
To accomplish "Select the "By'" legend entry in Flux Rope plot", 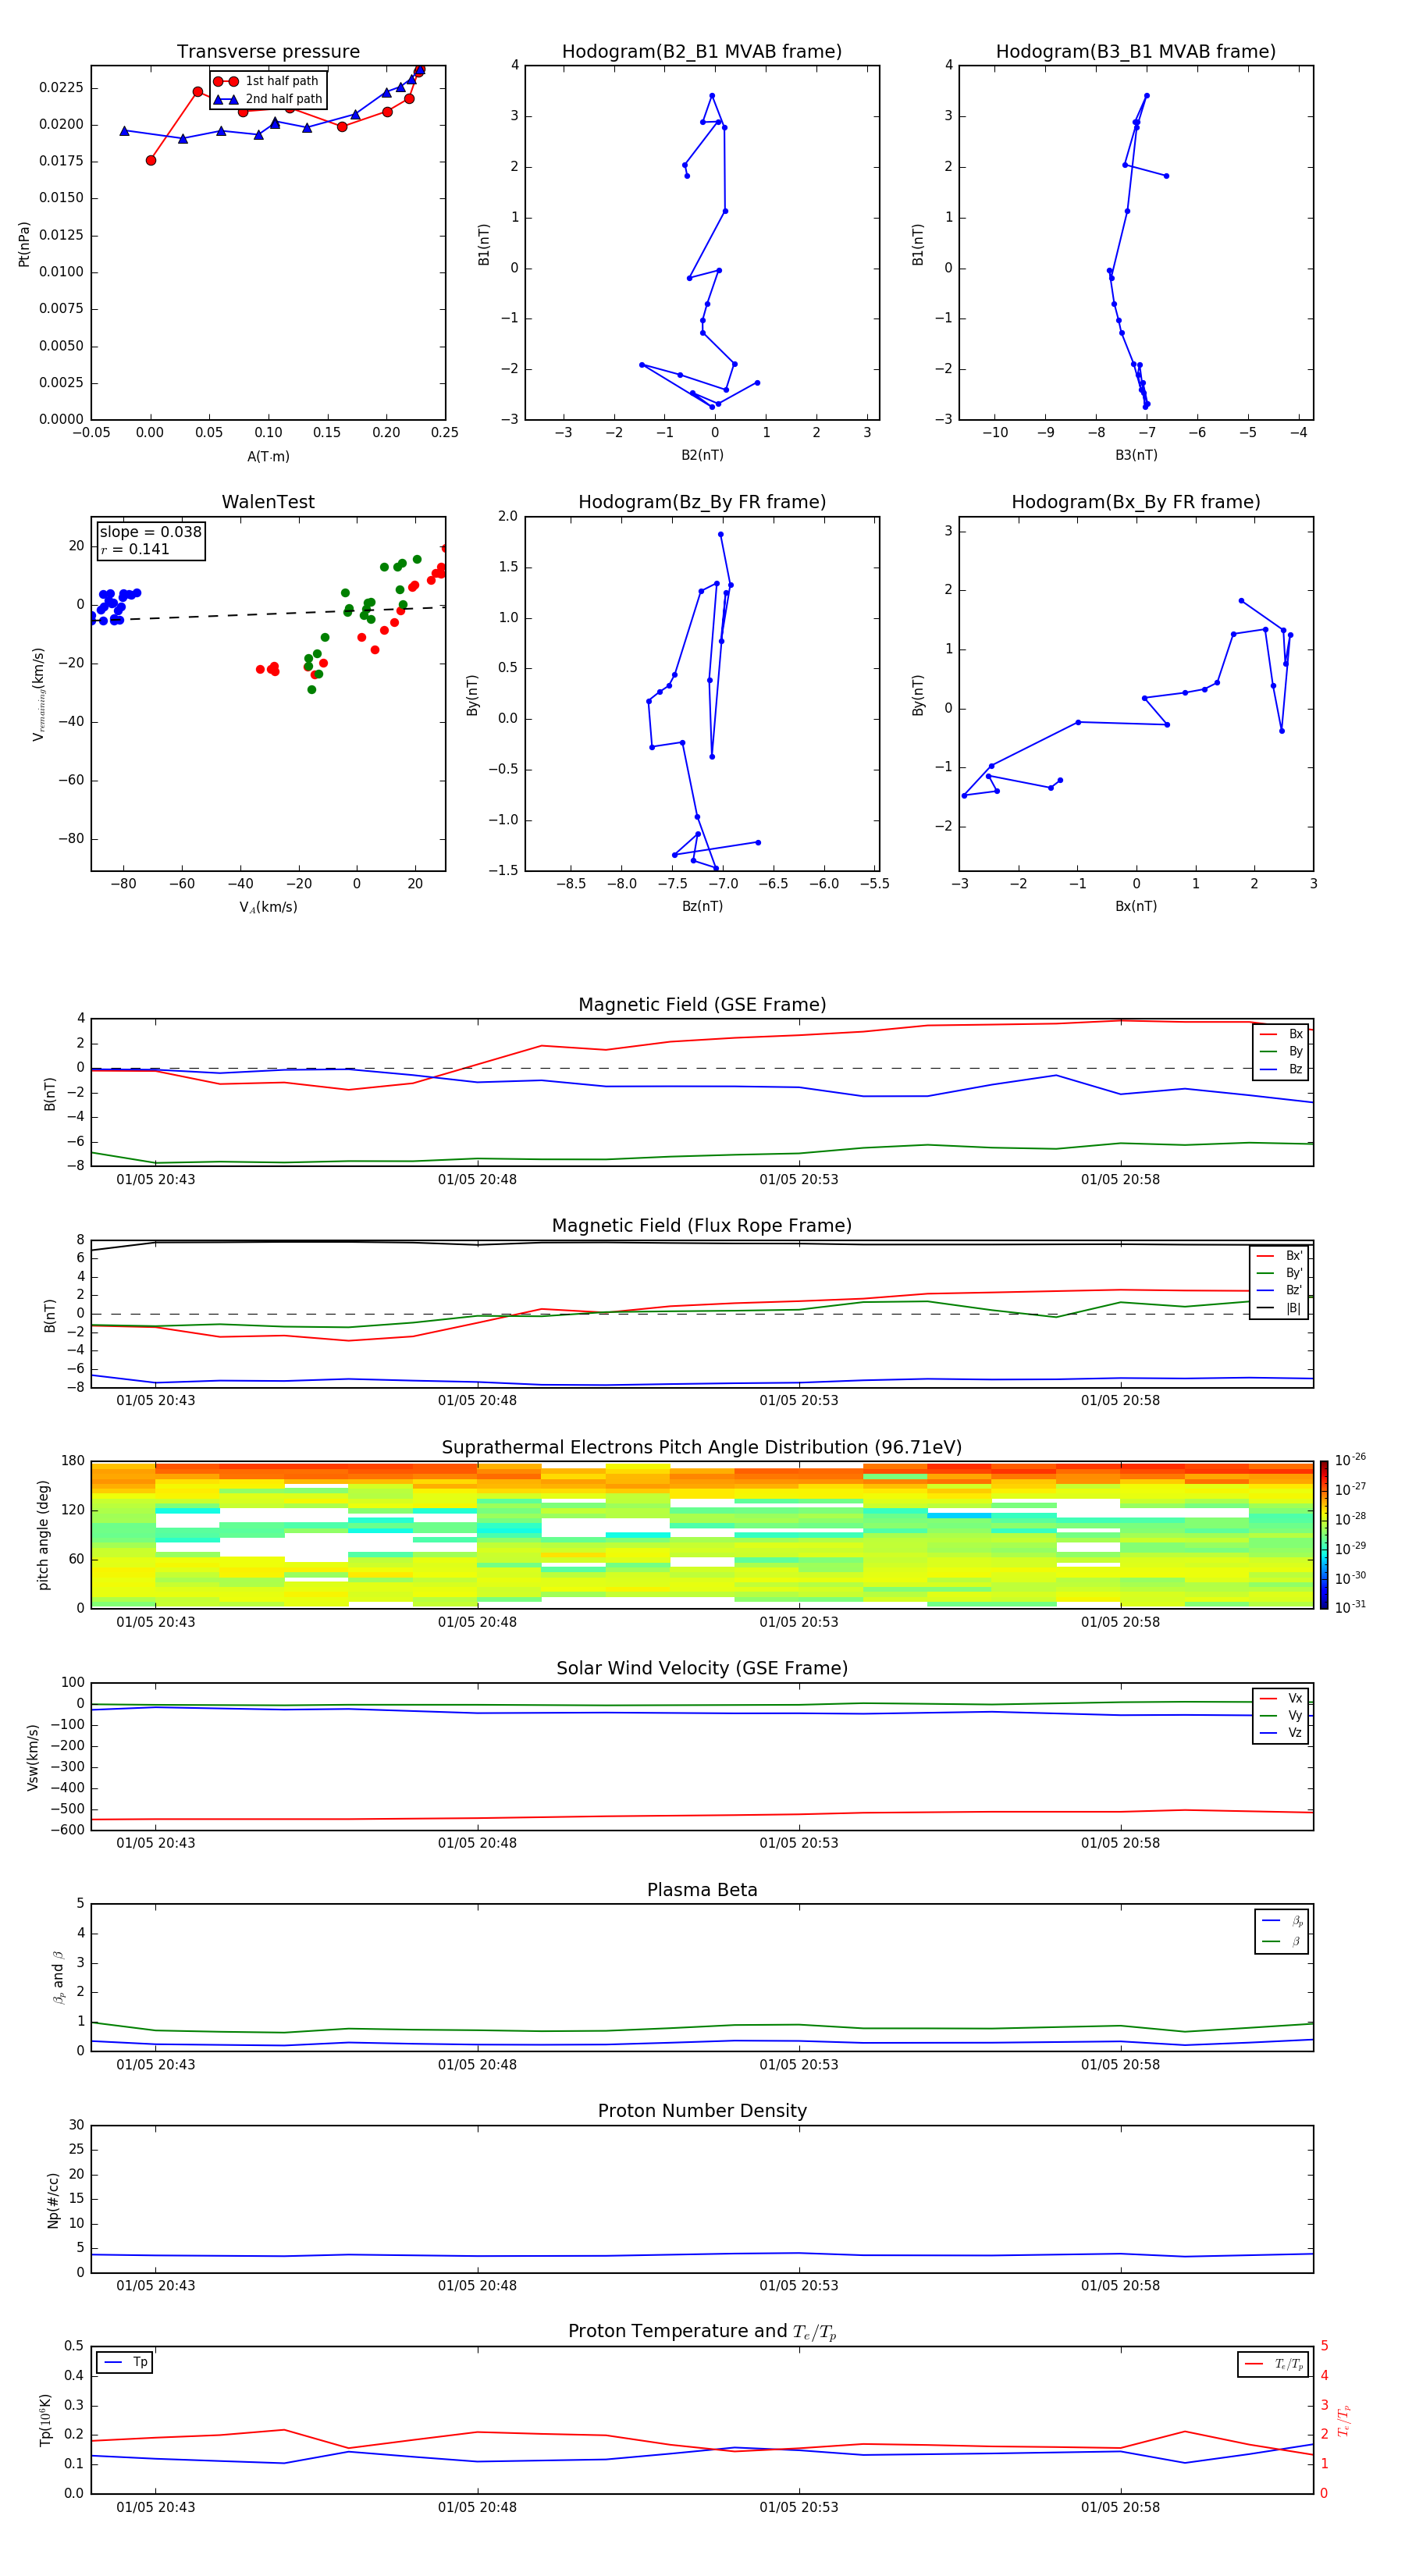I will click(1279, 1273).
